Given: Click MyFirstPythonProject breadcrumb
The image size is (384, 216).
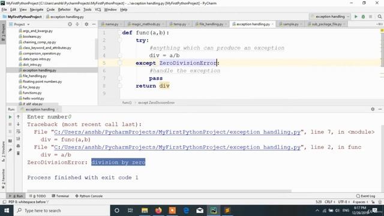Looking at the screenshot, I should point(22,17).
